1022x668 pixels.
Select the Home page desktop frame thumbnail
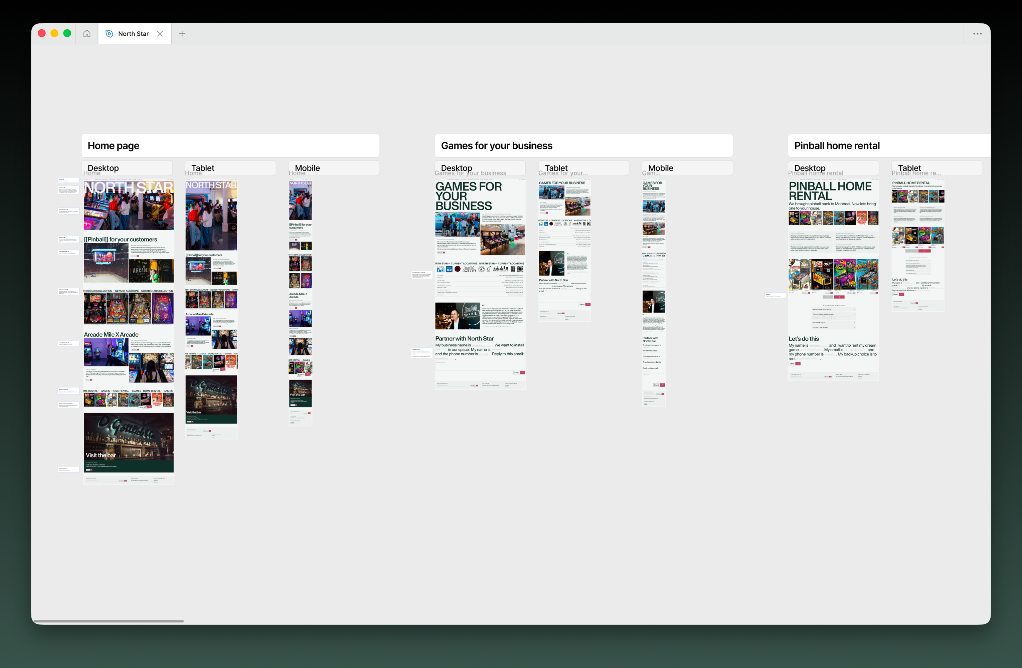point(128,330)
